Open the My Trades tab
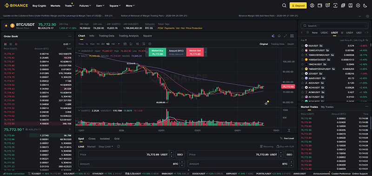372x176 pixels. point(327,107)
